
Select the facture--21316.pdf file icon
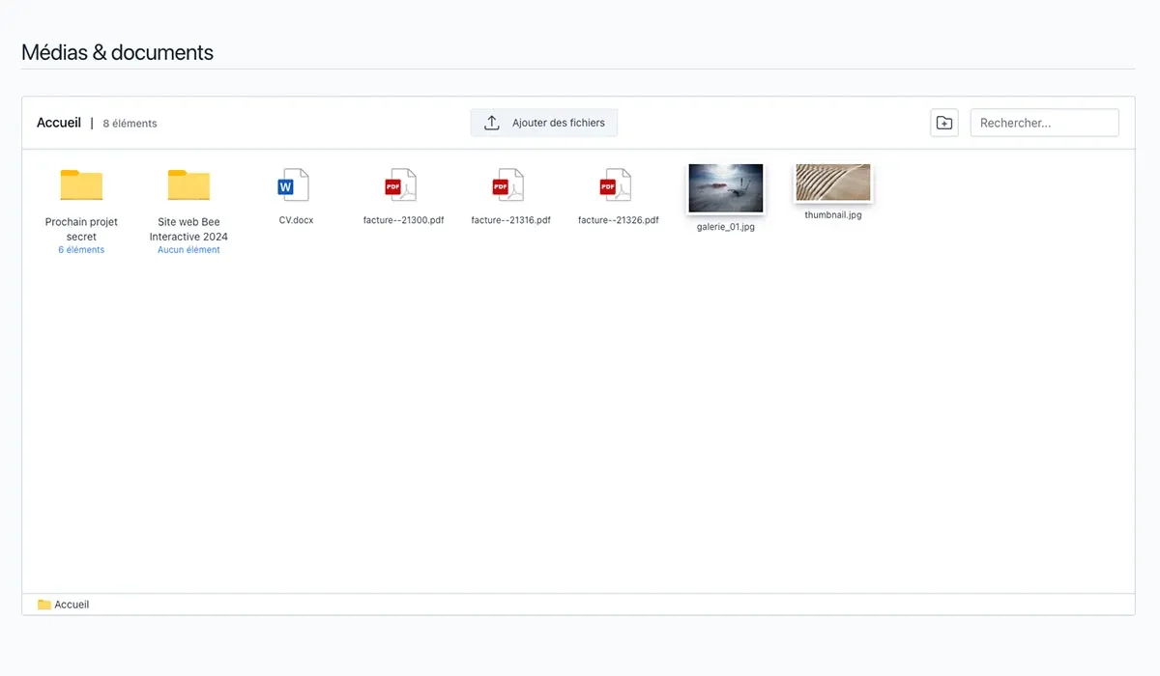[x=507, y=184]
